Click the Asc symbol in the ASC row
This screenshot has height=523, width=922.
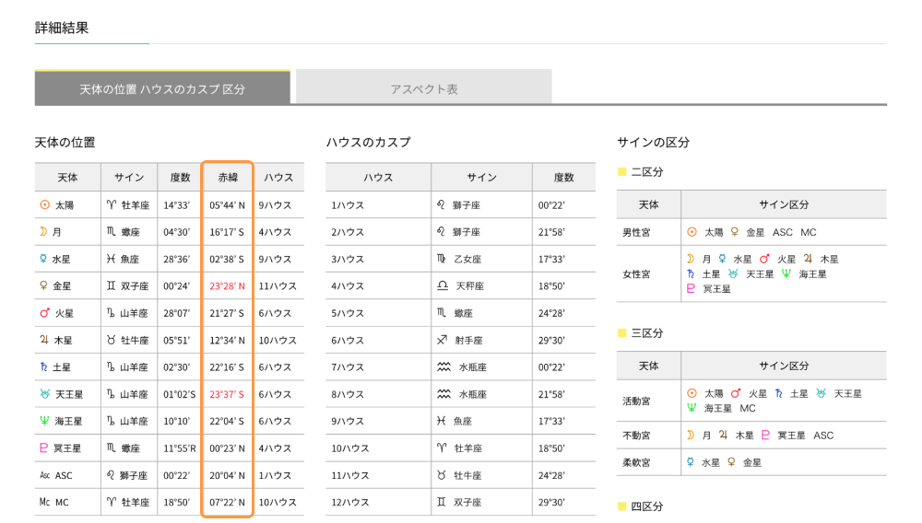click(44, 475)
